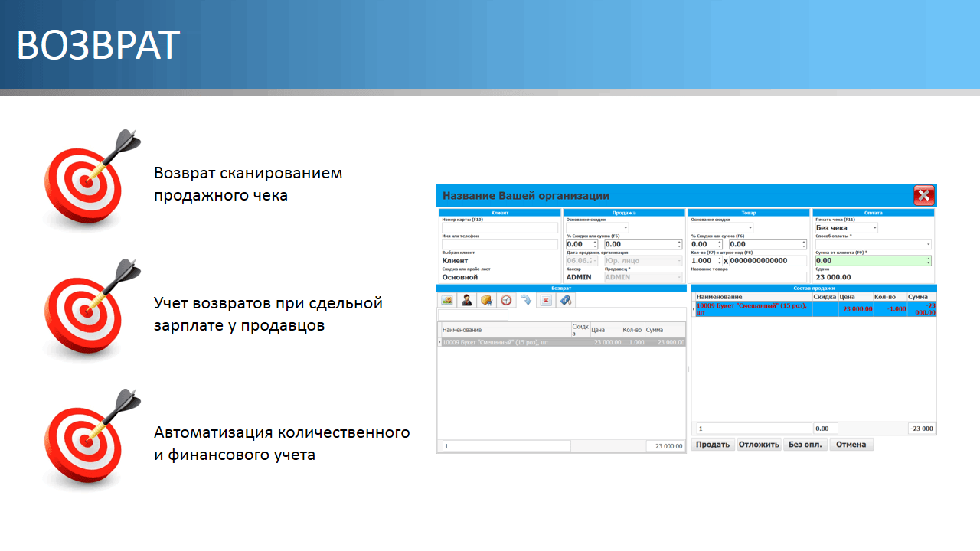Image resolution: width=980 pixels, height=551 pixels.
Task: Click the red X delete icon in toolbar
Action: (x=546, y=301)
